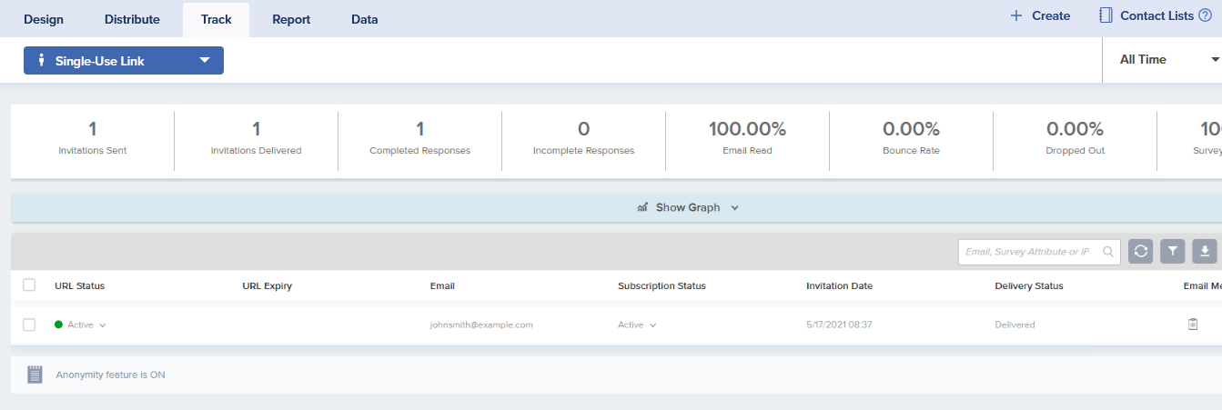Viewport: 1222px width, 410px height.
Task: Open the filter icon button
Action: click(1173, 252)
